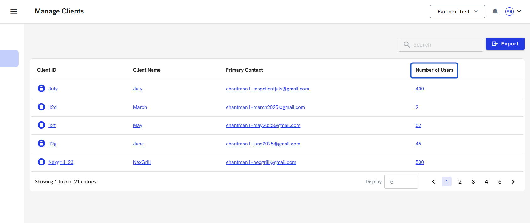Click the MH user avatar
Image resolution: width=530 pixels, height=223 pixels.
(509, 12)
